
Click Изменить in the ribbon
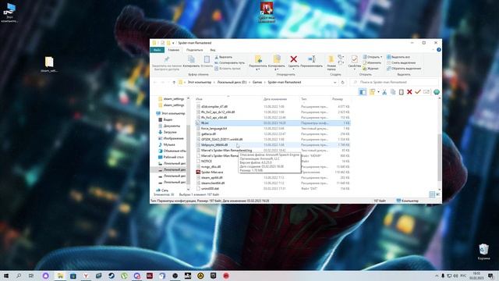372,62
